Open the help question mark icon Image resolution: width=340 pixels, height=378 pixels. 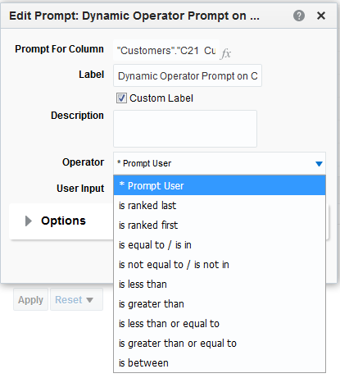(x=299, y=16)
